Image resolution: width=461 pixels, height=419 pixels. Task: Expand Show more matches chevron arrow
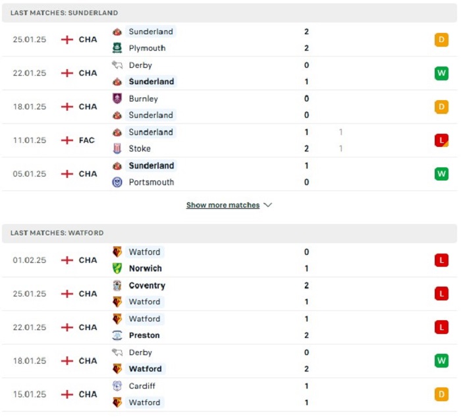pos(267,205)
